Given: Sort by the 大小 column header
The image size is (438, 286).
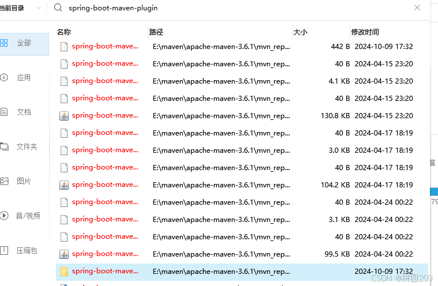Looking at the screenshot, I should (x=300, y=32).
